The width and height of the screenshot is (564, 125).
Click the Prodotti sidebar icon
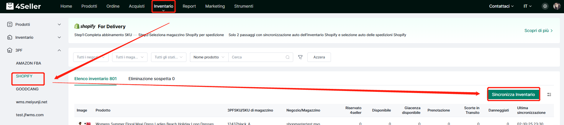click(10, 24)
